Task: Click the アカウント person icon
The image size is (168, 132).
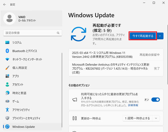Action: coord(7,84)
